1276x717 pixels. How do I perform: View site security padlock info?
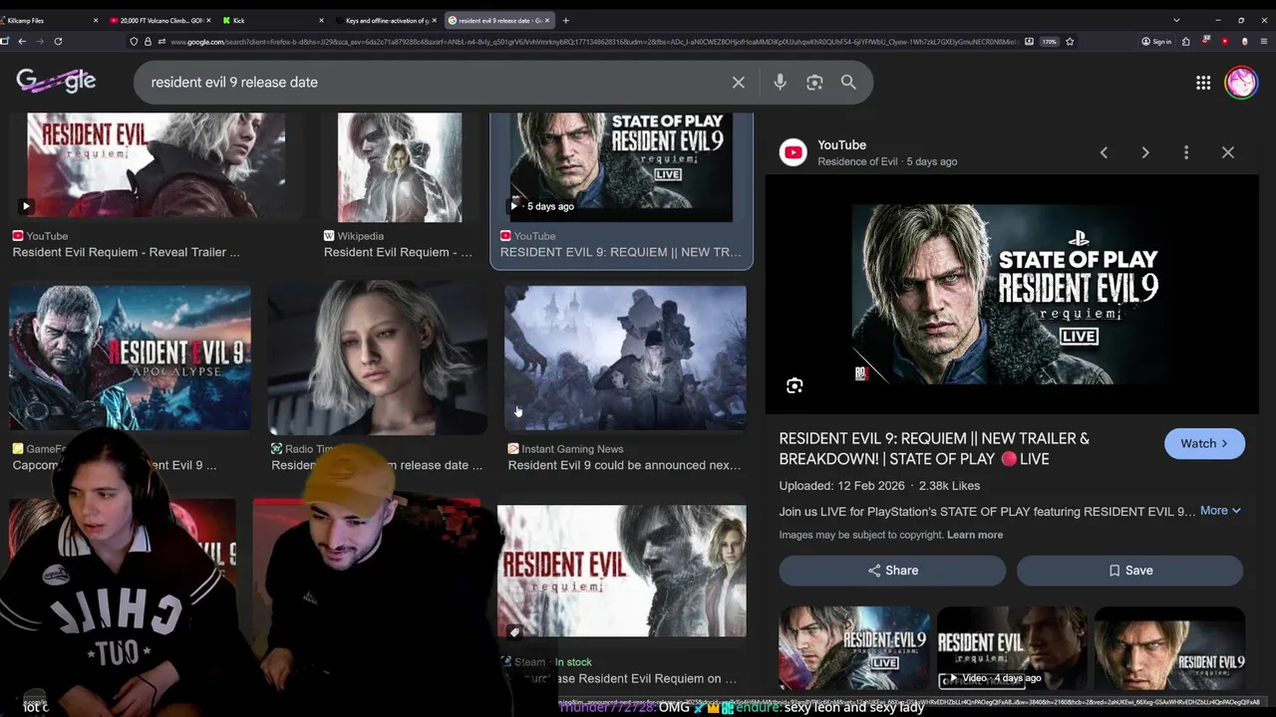tap(148, 42)
